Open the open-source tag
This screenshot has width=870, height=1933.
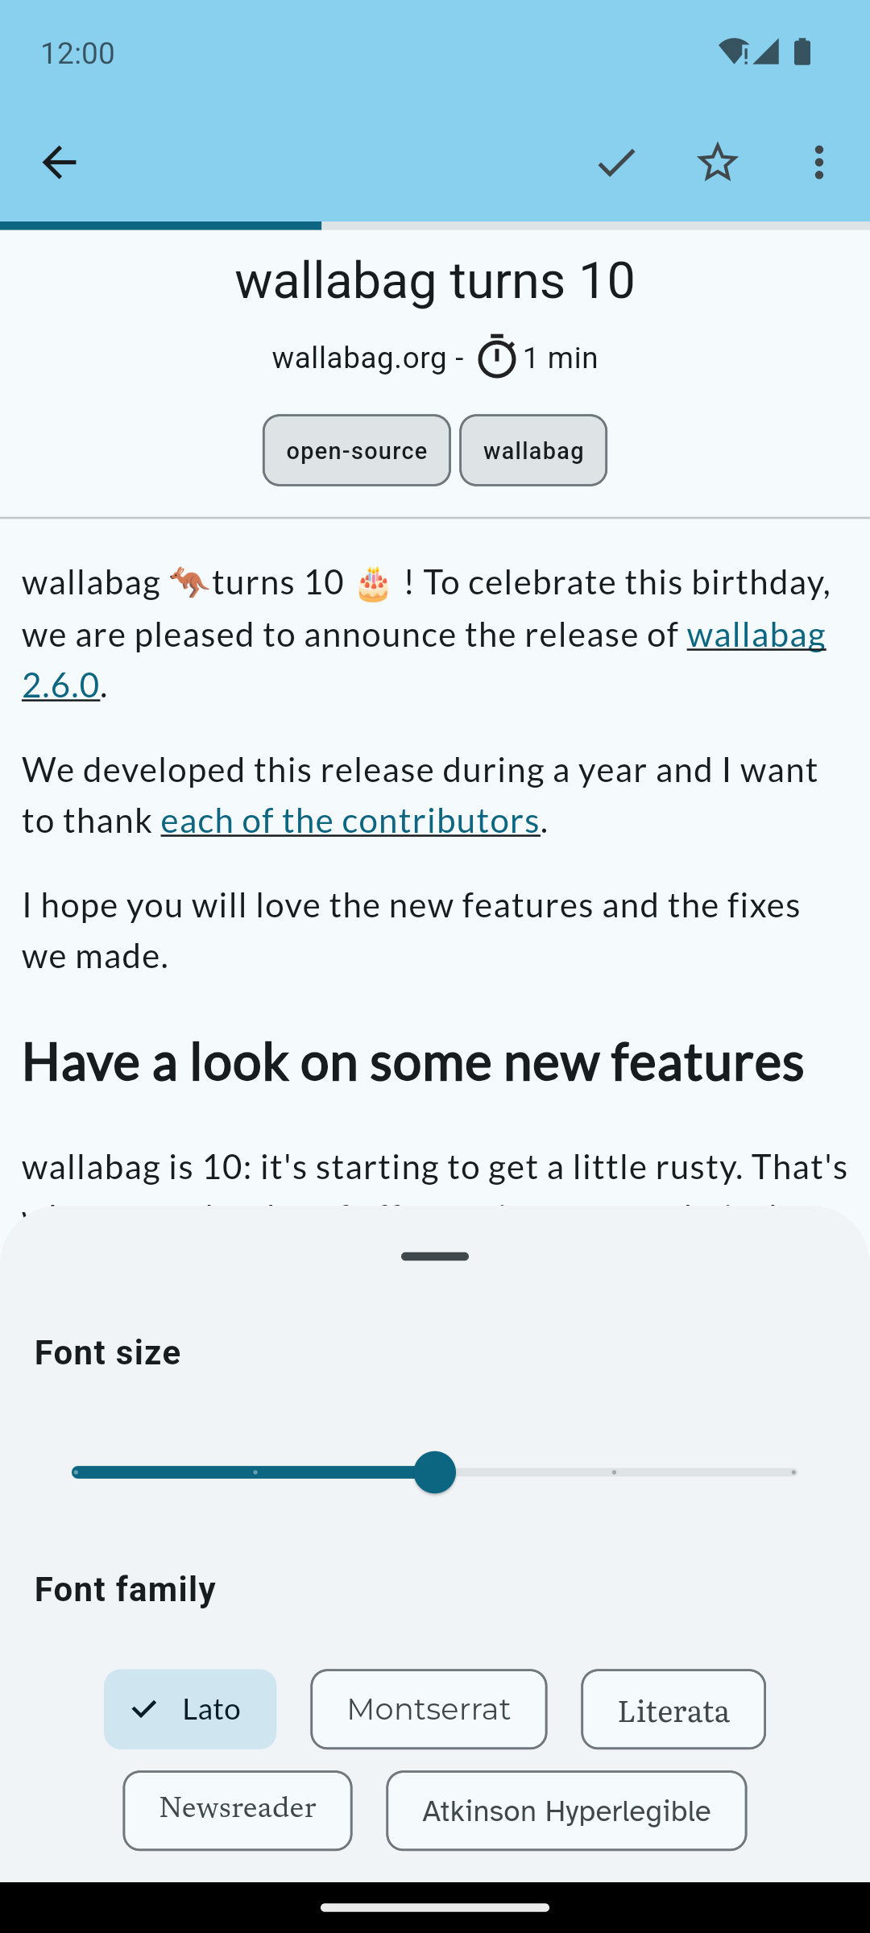coord(357,450)
